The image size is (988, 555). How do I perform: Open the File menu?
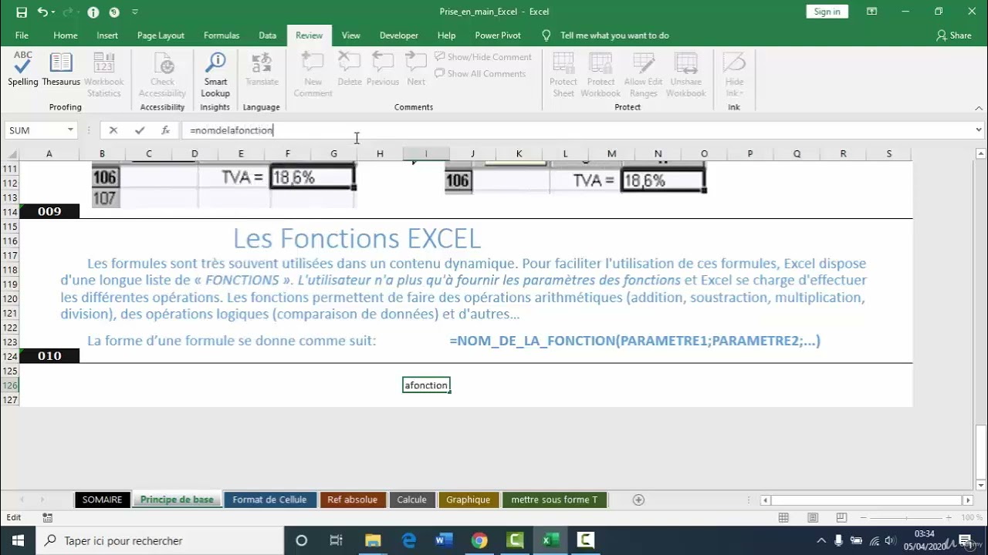[22, 35]
